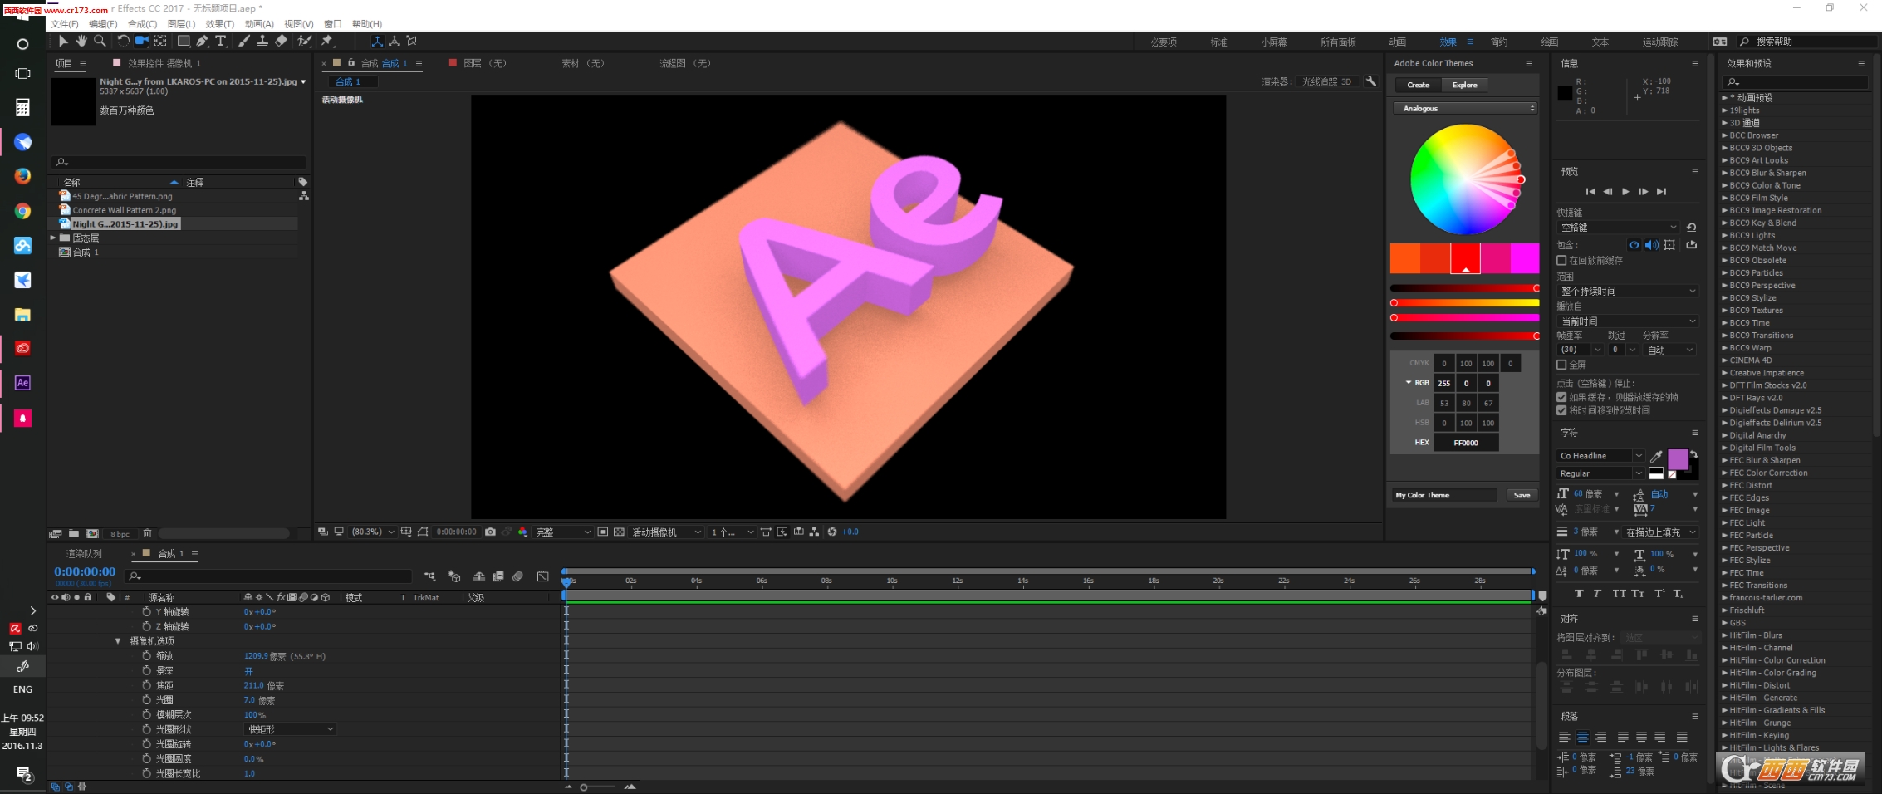
Task: Show channel and color management settings
Action: [522, 532]
